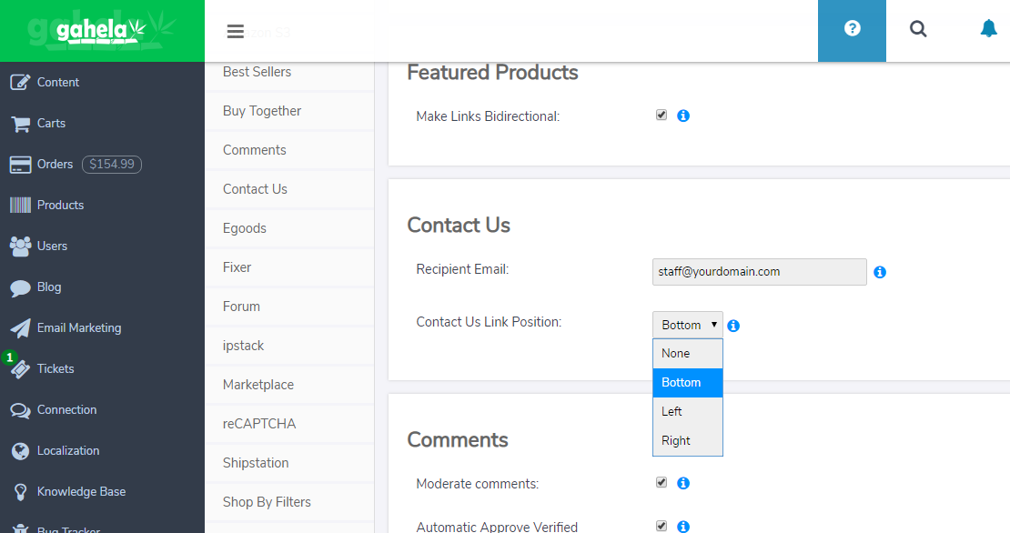Click the hamburger menu icon
The image size is (1010, 533).
235,31
